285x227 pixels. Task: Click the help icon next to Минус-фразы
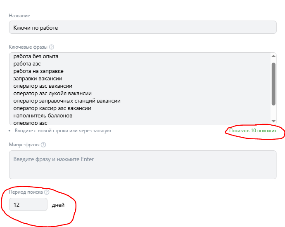43,145
